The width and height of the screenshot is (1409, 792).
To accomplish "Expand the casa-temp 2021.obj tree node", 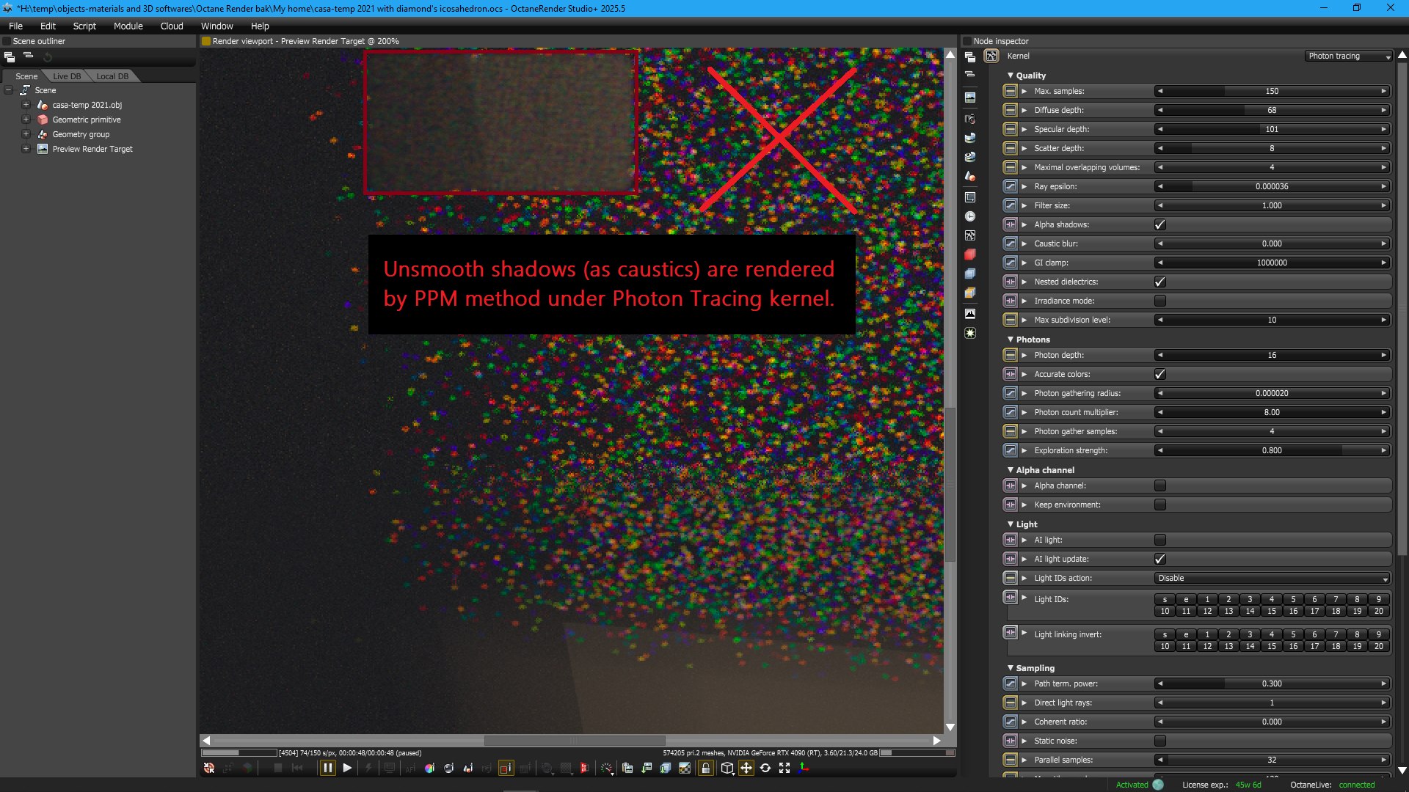I will pos(26,105).
